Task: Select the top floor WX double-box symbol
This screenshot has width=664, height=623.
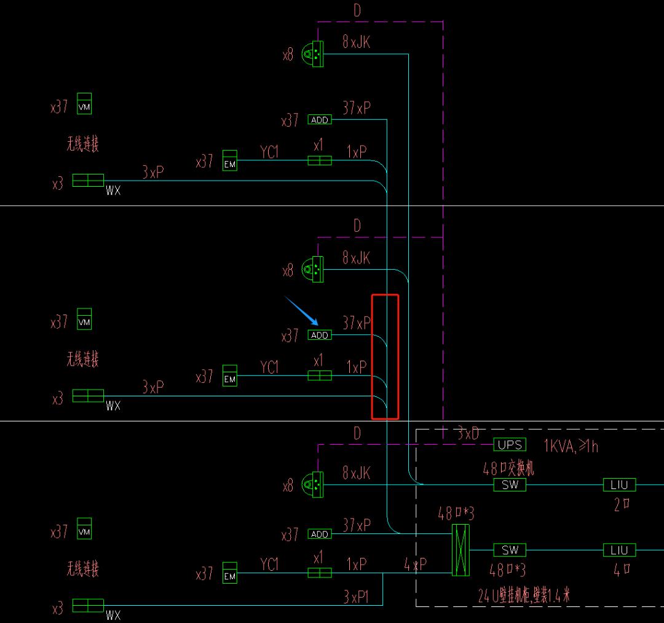Action: coord(88,180)
